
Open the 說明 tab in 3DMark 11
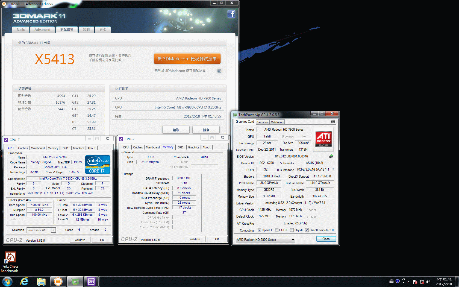click(x=86, y=30)
